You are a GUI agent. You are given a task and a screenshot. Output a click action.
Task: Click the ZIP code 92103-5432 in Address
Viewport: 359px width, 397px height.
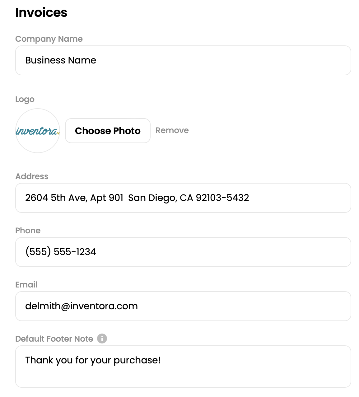[222, 198]
